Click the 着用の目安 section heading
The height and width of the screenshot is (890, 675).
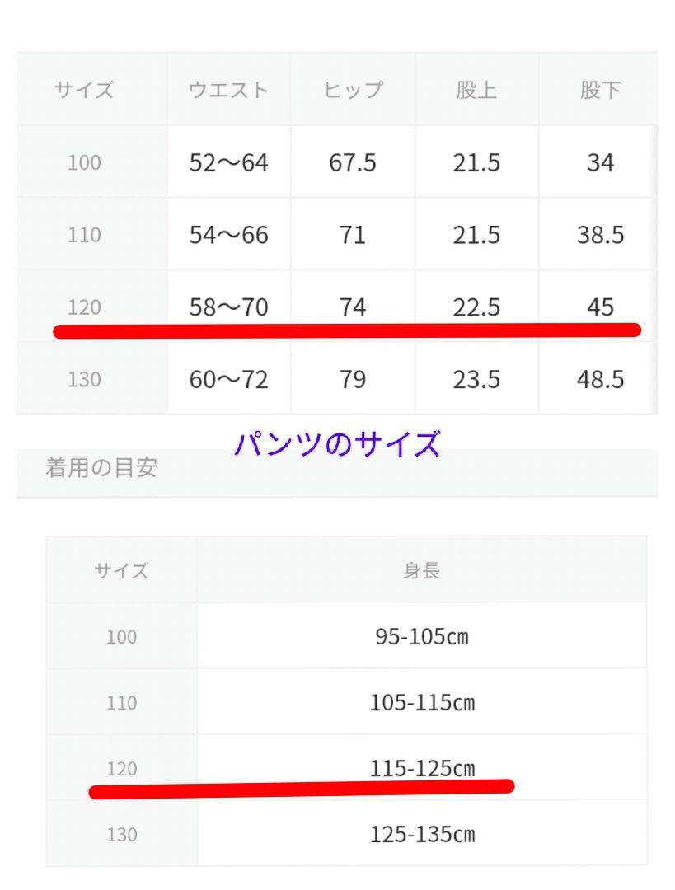101,468
